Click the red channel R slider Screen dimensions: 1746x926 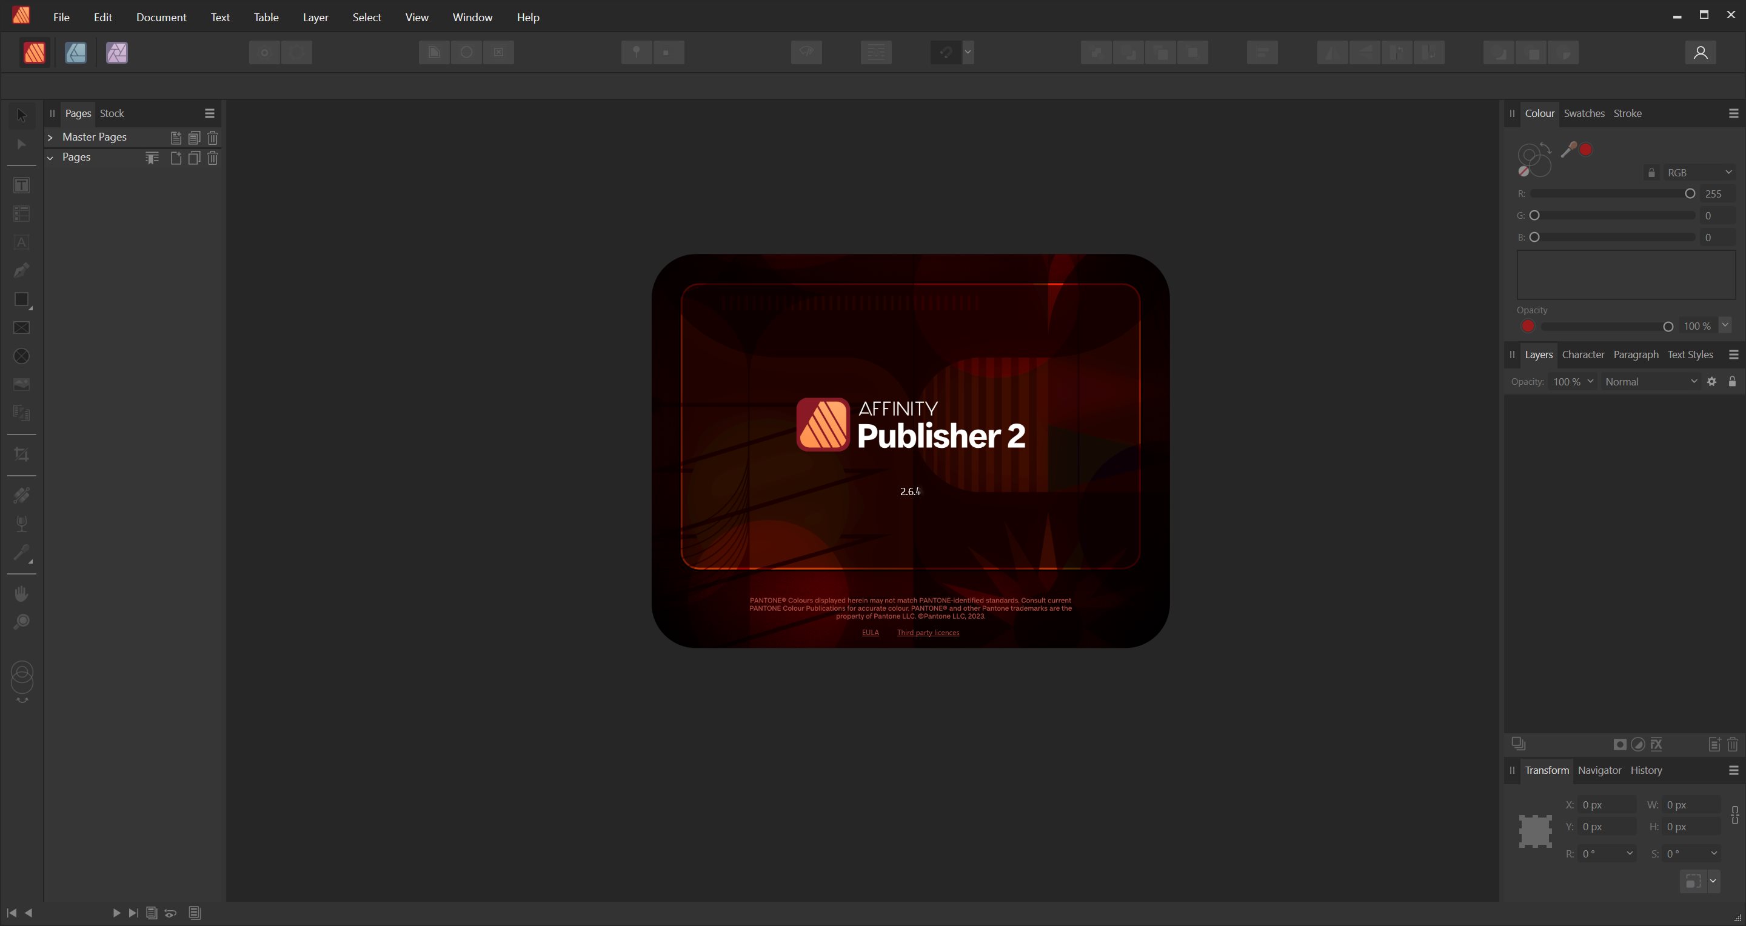pos(1612,194)
